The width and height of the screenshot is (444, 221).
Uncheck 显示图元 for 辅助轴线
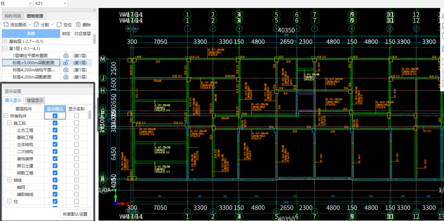click(55, 194)
